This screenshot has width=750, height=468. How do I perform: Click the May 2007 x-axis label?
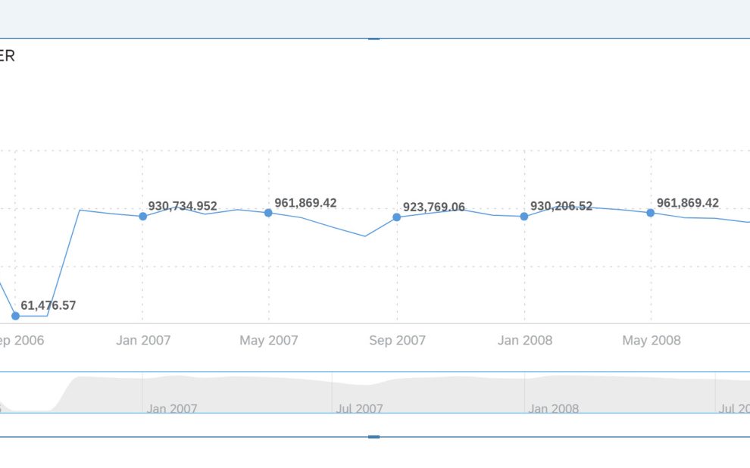pos(269,341)
